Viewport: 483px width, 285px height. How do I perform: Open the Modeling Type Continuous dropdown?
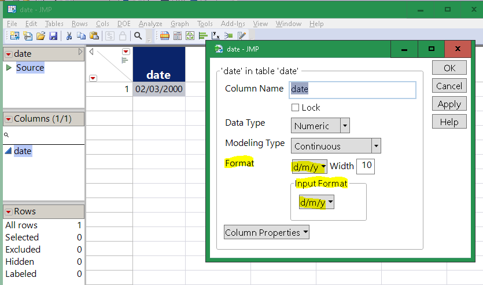pos(335,146)
